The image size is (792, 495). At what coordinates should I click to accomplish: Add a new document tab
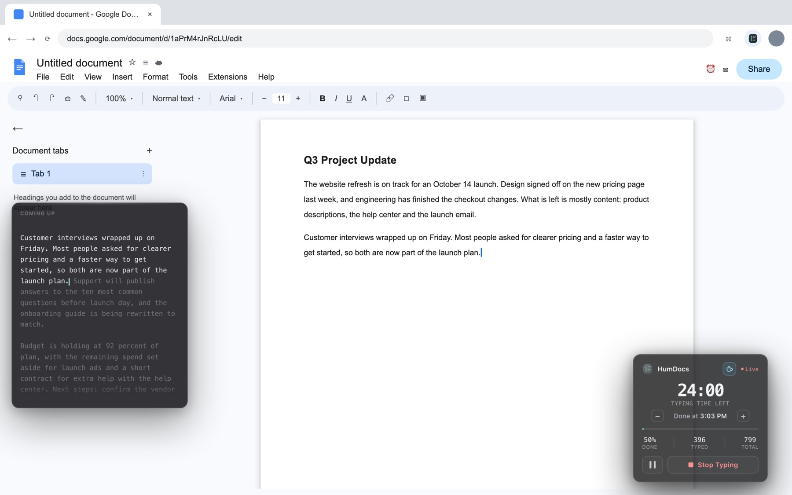149,151
